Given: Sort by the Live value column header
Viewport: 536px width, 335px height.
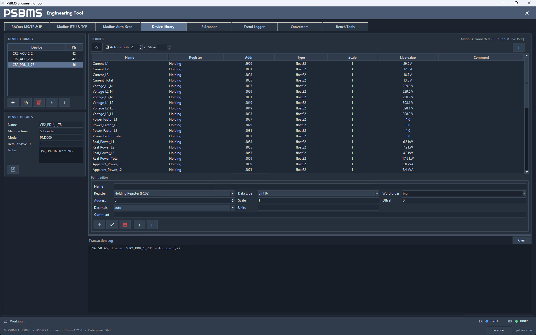Looking at the screenshot, I should coord(408,58).
